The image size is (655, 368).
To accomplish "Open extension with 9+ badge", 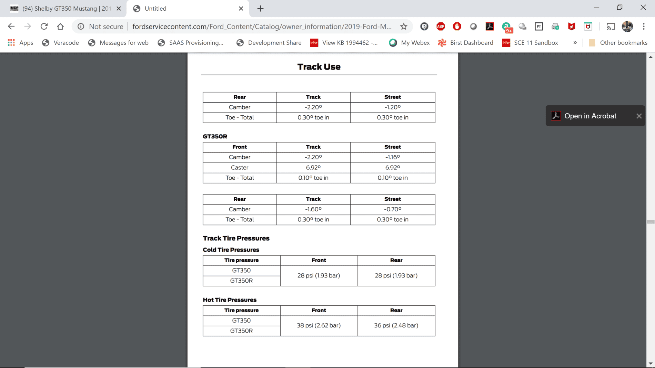I will click(506, 27).
